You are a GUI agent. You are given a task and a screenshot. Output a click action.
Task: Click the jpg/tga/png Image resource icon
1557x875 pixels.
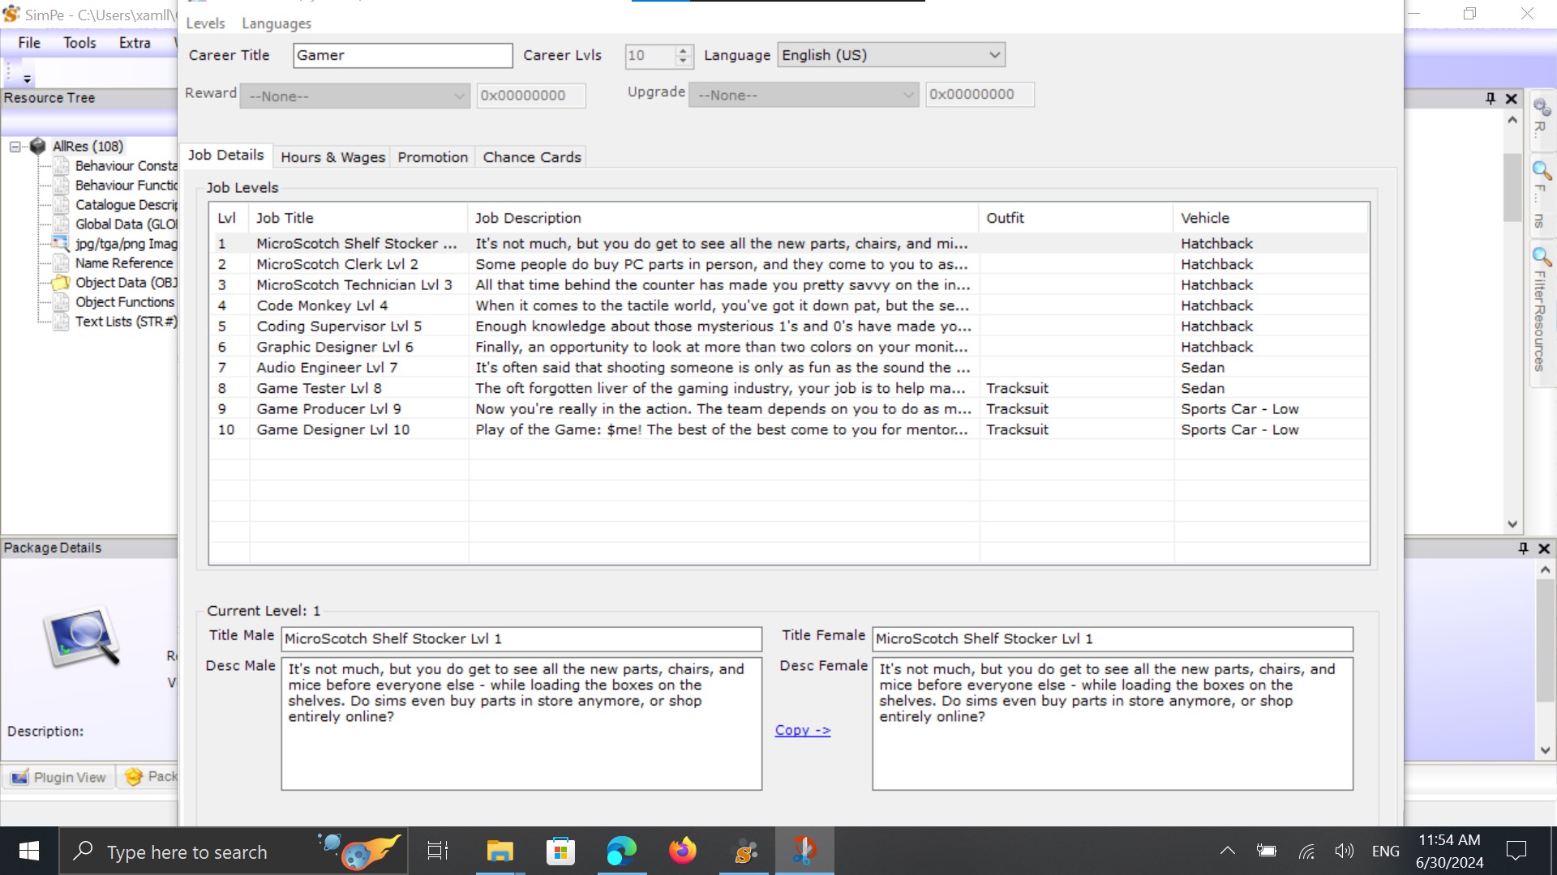(61, 243)
